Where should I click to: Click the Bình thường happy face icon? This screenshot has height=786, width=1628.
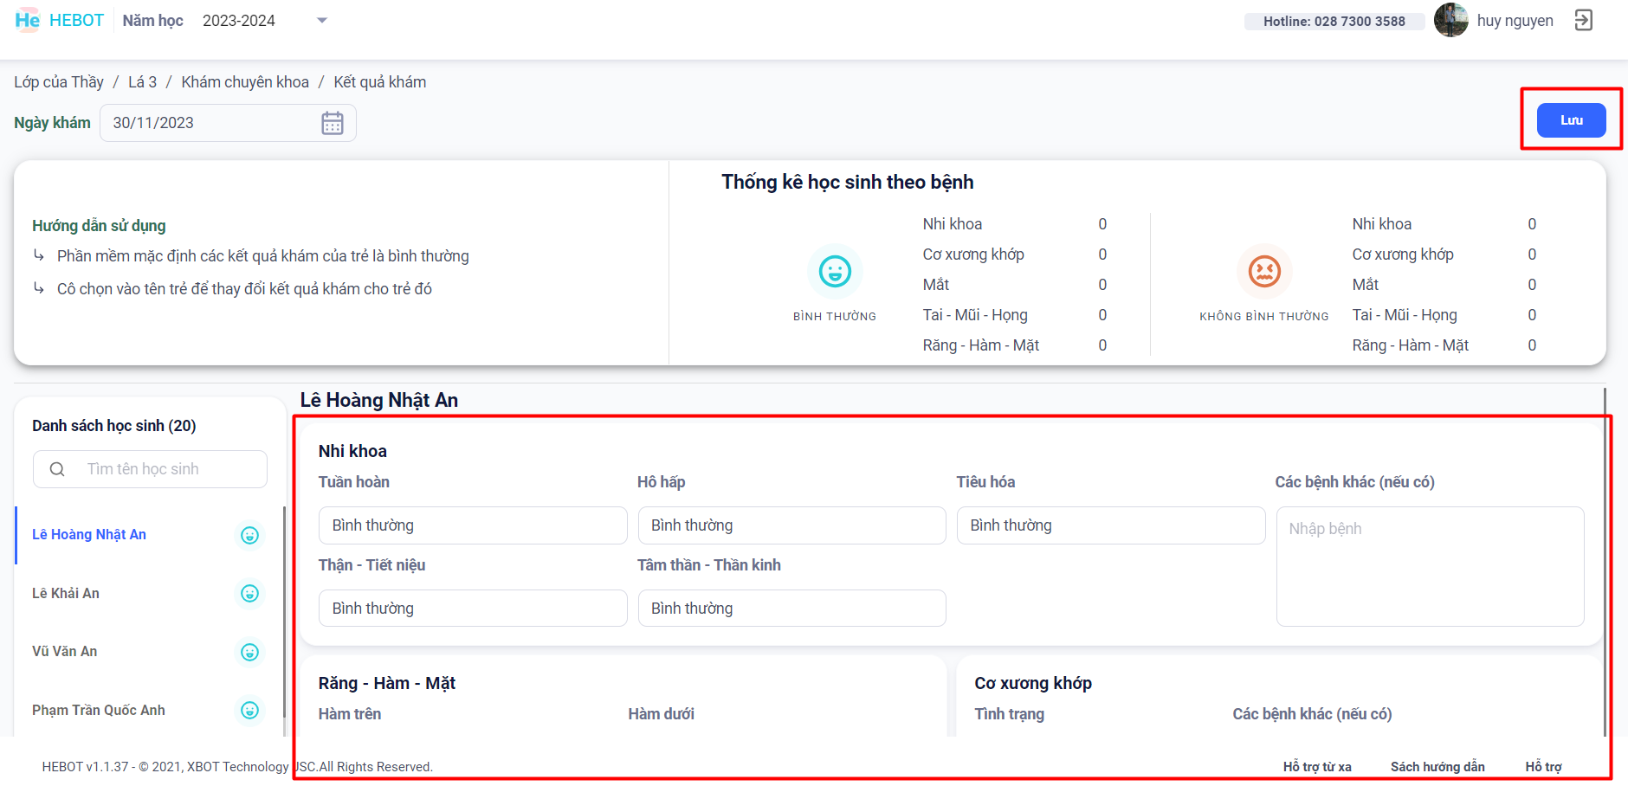(835, 272)
